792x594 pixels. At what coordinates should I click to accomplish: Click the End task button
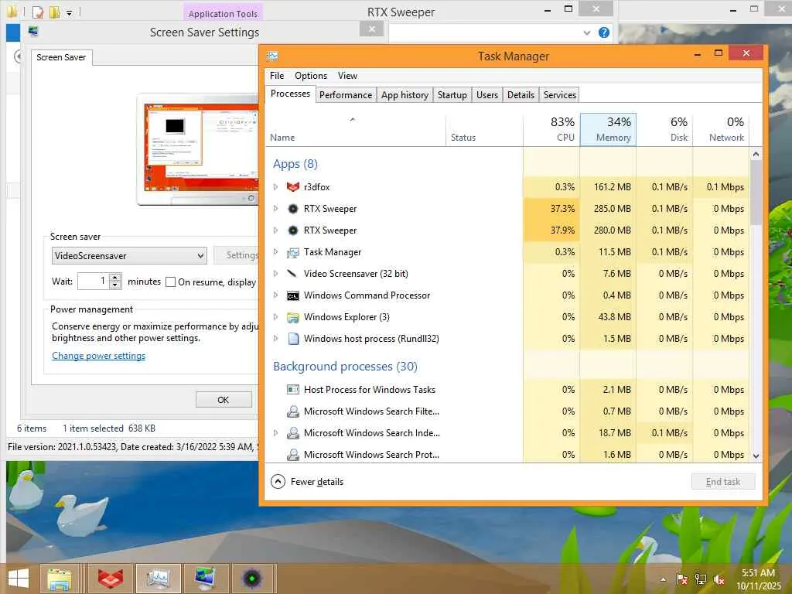pos(723,481)
